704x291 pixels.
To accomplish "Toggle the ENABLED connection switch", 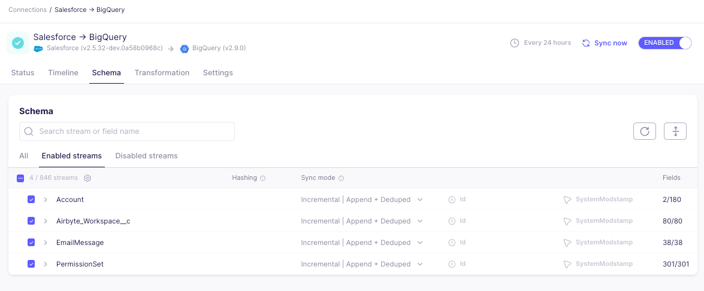I will [x=664, y=43].
